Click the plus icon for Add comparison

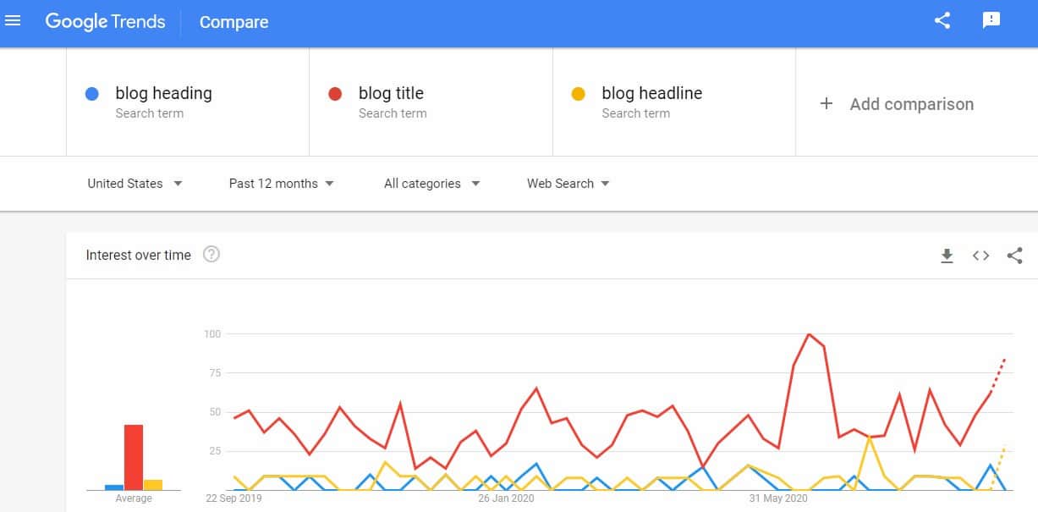click(x=827, y=103)
